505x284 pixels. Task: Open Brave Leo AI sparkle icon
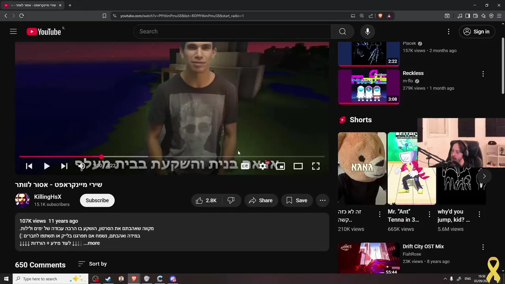click(483, 16)
